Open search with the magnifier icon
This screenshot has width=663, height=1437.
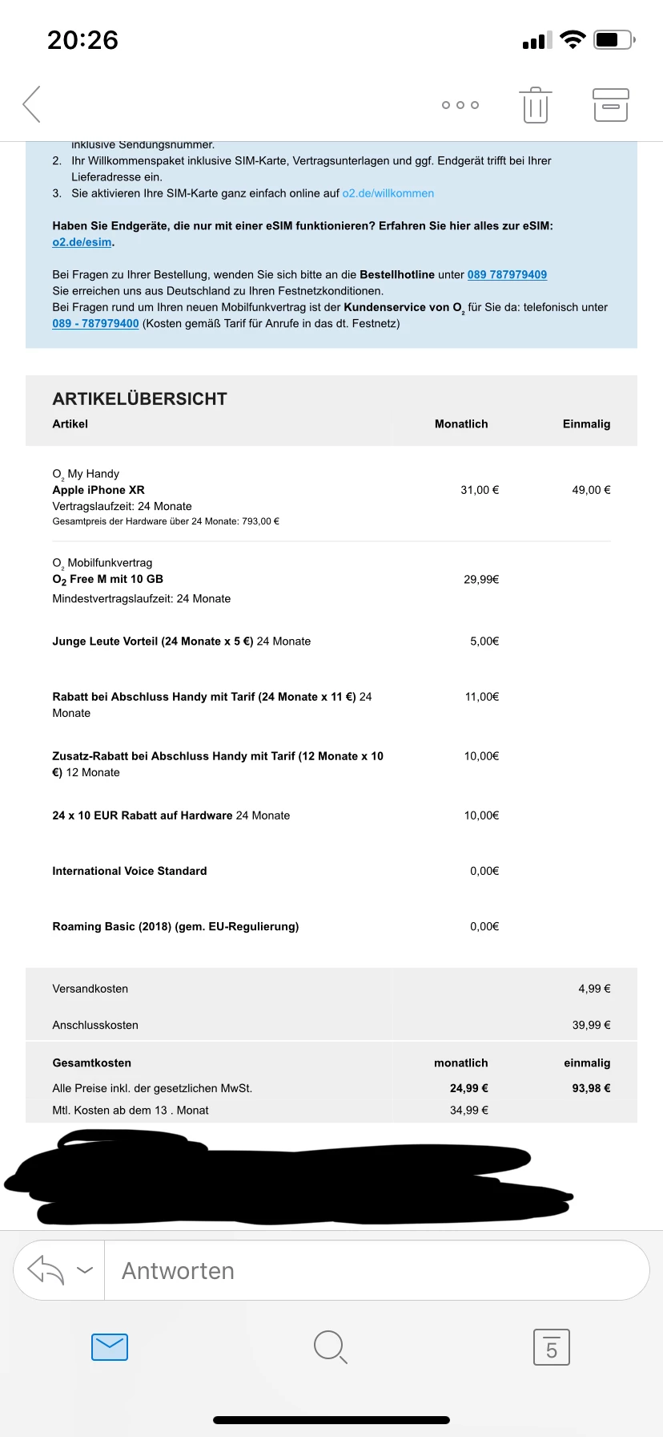(330, 1347)
